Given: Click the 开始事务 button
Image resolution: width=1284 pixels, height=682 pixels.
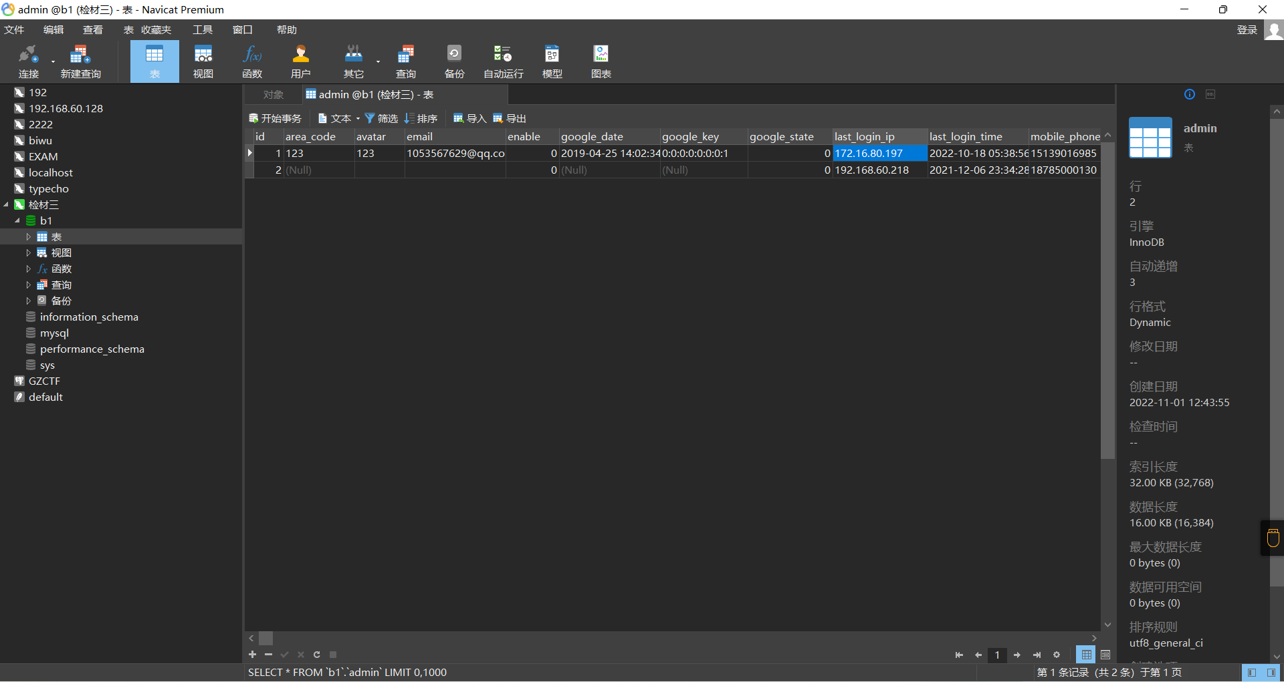Looking at the screenshot, I should pos(276,118).
